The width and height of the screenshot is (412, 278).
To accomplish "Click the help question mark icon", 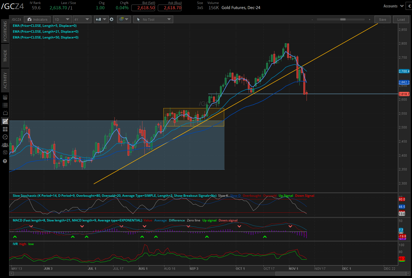I will click(5, 161).
